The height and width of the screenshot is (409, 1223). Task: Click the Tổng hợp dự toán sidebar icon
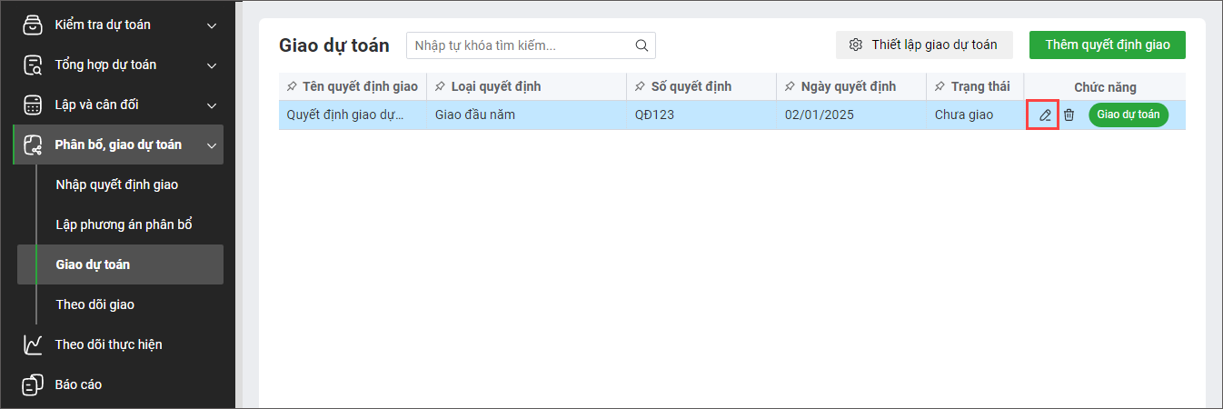click(x=33, y=65)
